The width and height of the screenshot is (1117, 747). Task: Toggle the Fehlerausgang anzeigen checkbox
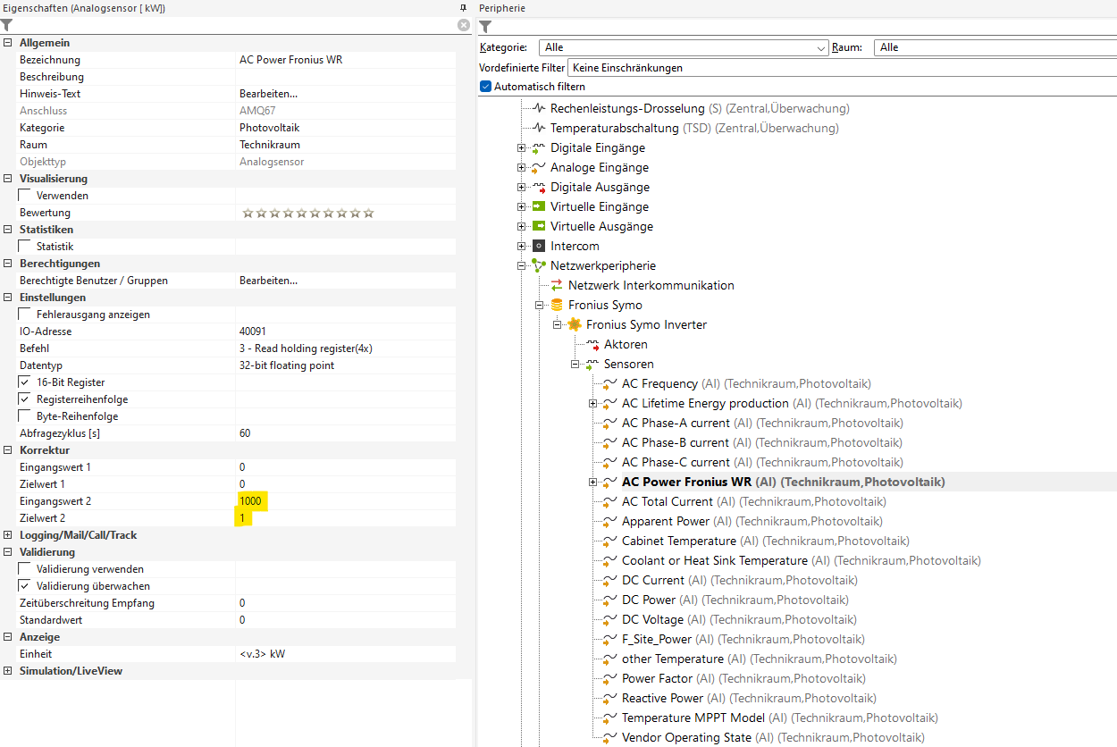[x=25, y=315]
